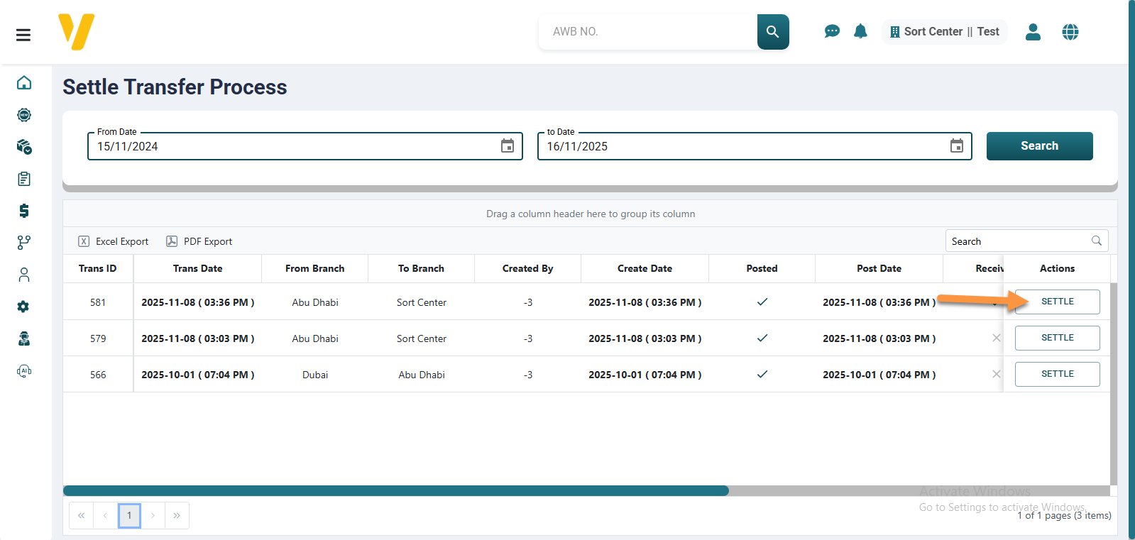Viewport: 1135px width, 540px height.
Task: Click the horizontal scrollbar of the grid
Action: point(395,490)
